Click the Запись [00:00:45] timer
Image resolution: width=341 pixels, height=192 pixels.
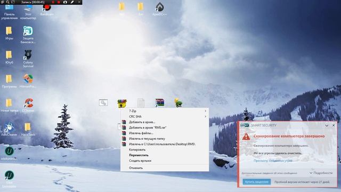[x=33, y=2]
